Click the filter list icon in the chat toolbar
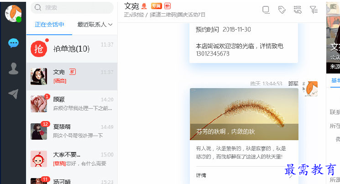 [314, 10]
